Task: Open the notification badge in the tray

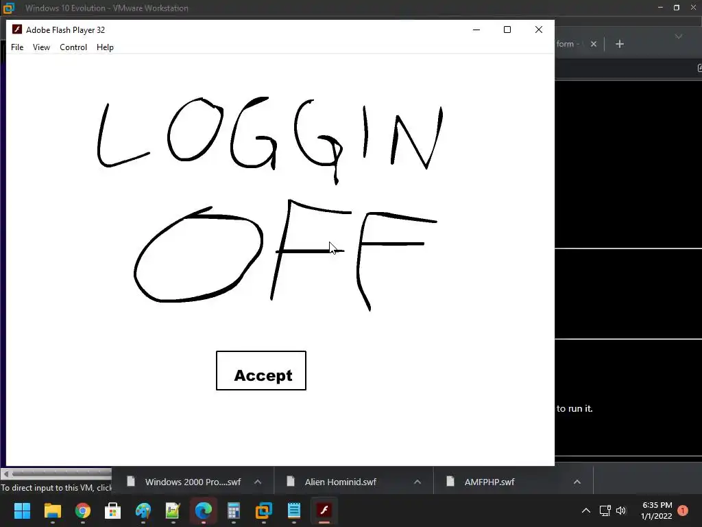Action: click(x=683, y=511)
